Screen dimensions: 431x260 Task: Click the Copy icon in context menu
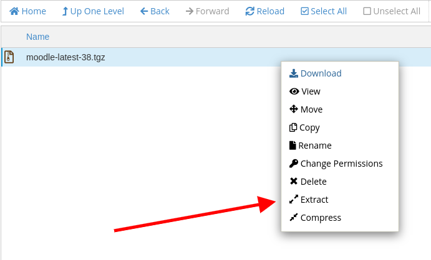(x=293, y=128)
